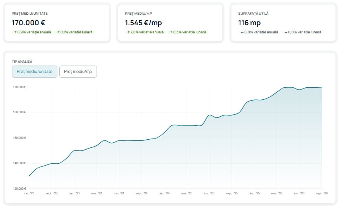342x206 pixels.
Task: Click the sept. '25 x-axis label
Action: click(231, 193)
